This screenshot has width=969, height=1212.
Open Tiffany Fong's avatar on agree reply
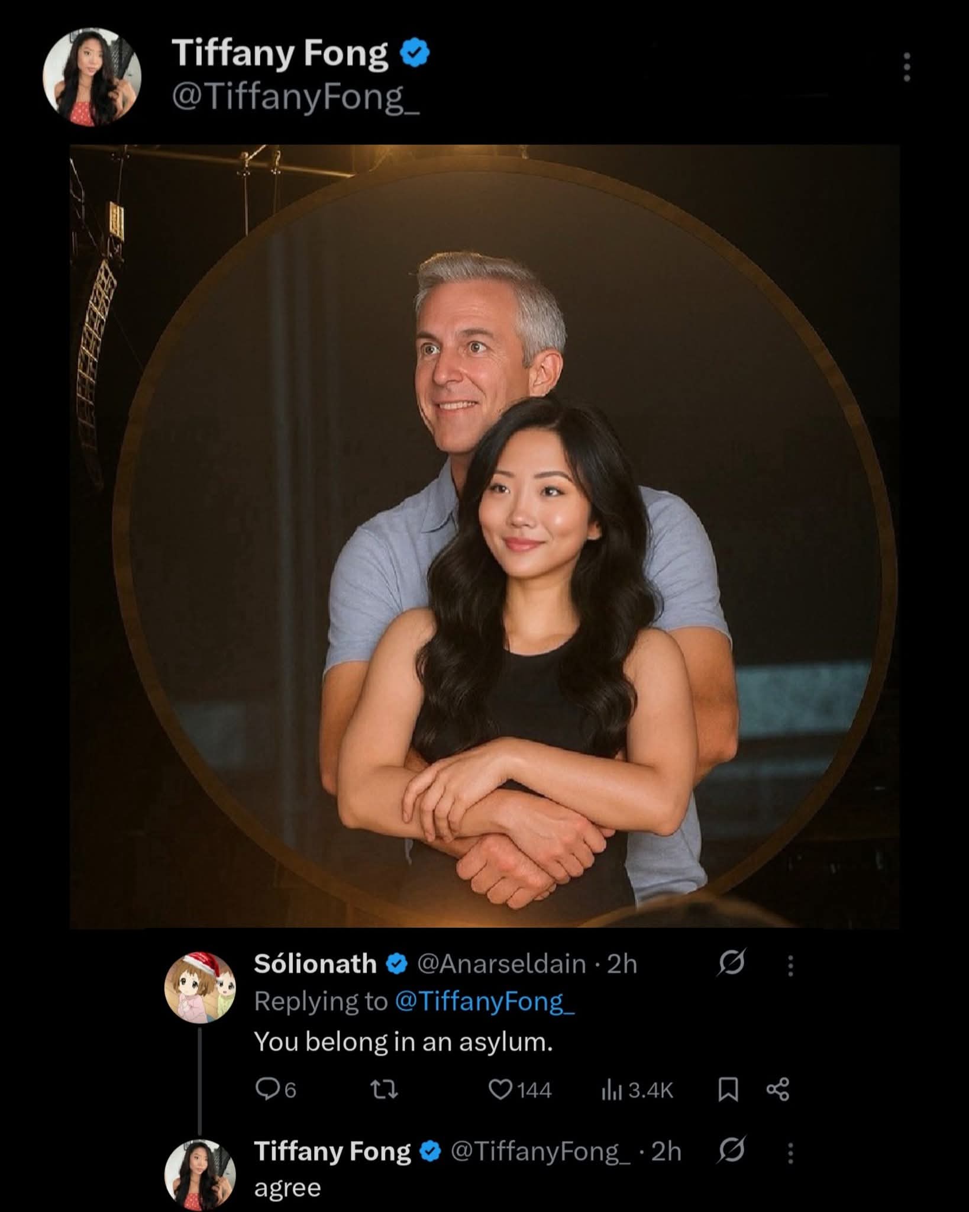click(x=200, y=1175)
